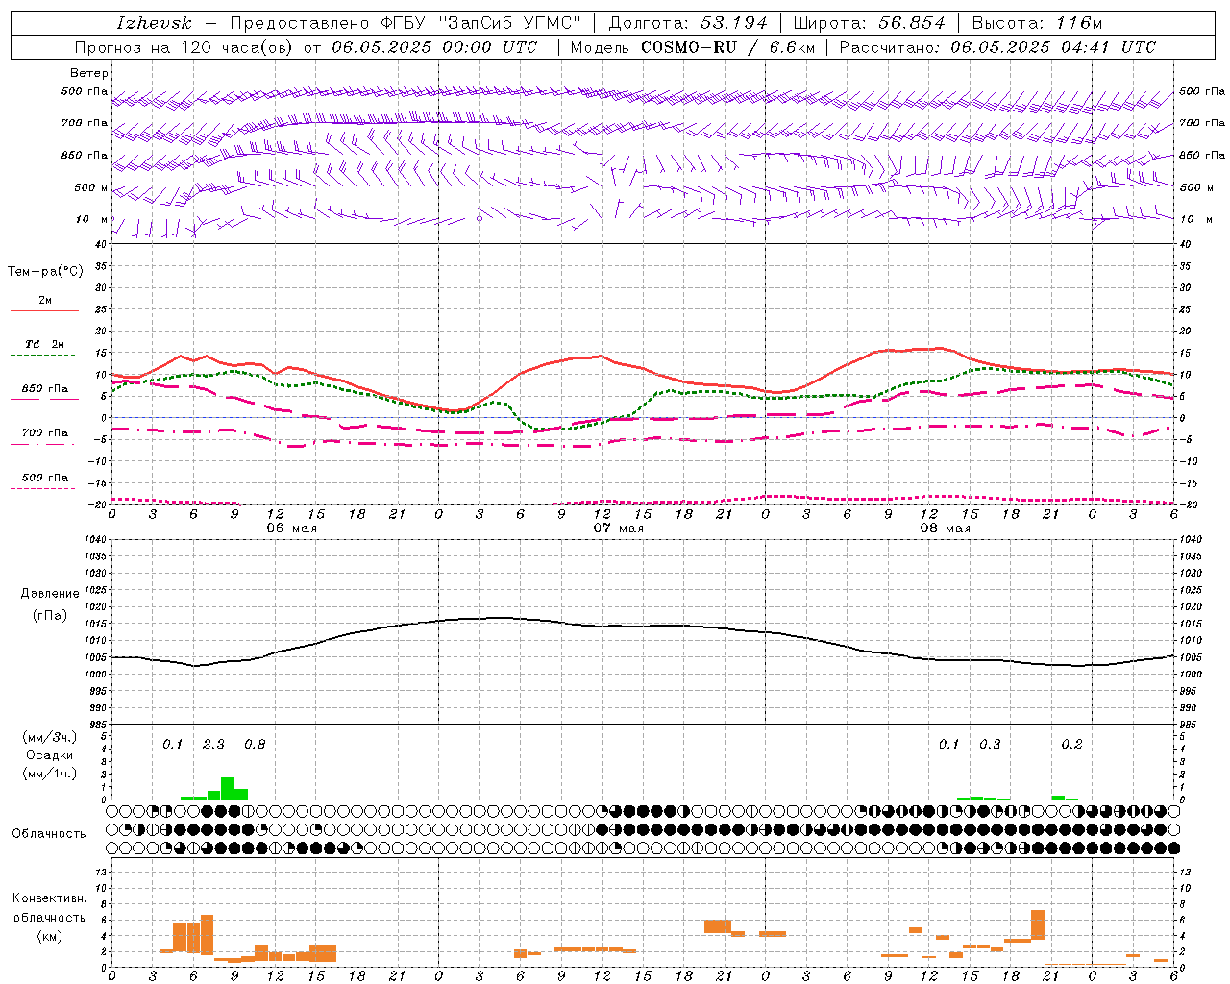1230x984 pixels.
Task: Click the (гПа) pressure unit label
Action: [50, 615]
